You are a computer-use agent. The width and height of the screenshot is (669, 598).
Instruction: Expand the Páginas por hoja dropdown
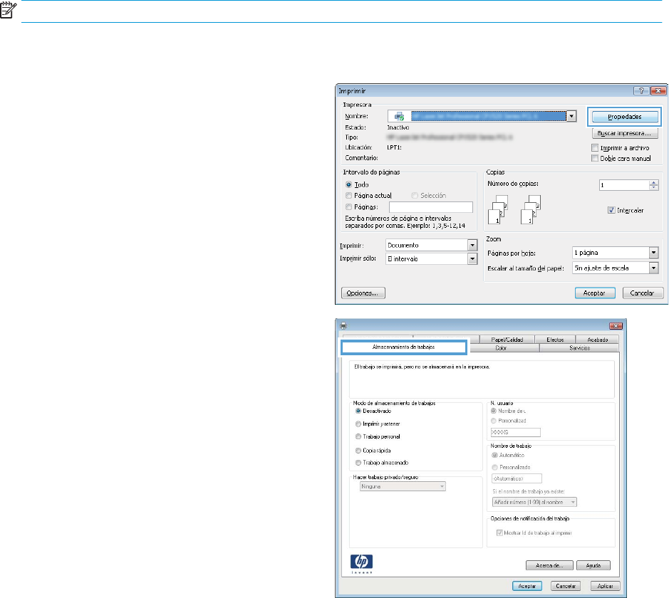[653, 253]
